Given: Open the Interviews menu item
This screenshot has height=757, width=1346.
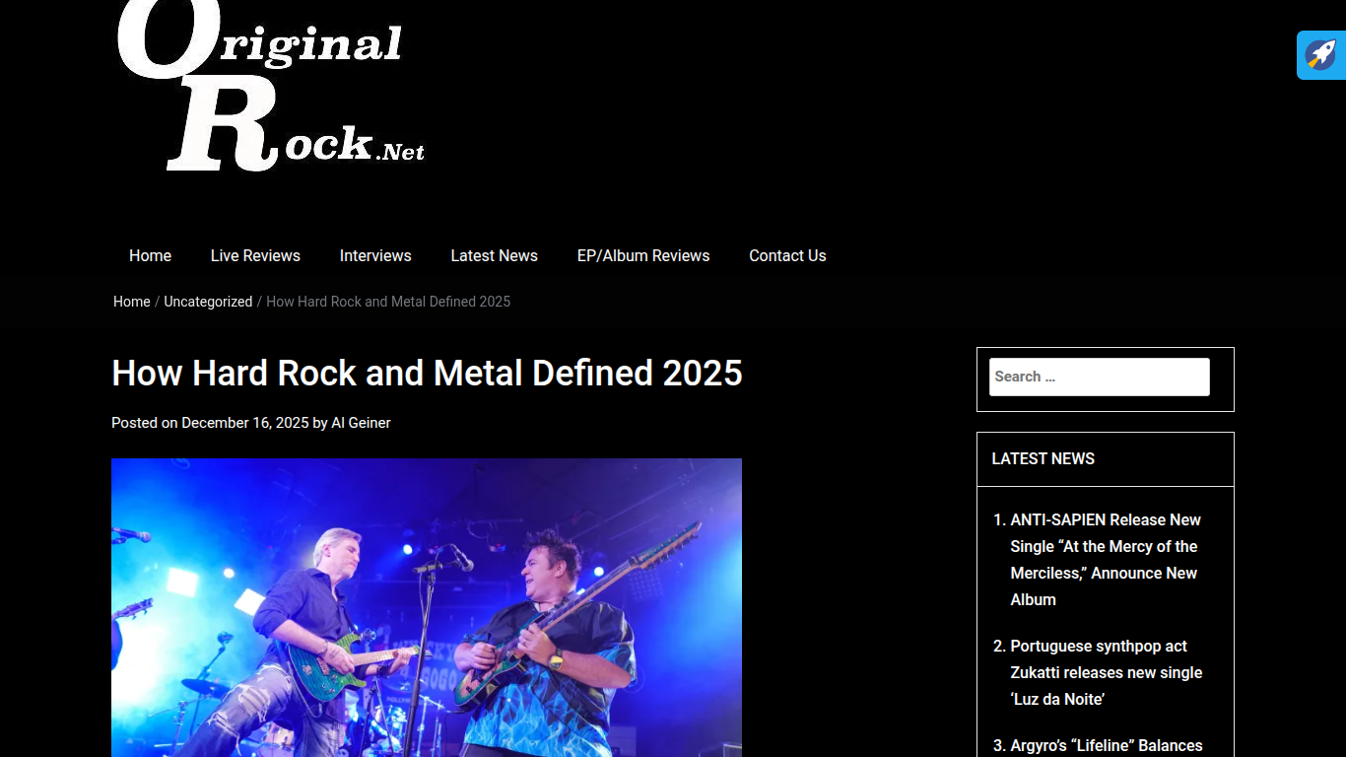Looking at the screenshot, I should [375, 255].
